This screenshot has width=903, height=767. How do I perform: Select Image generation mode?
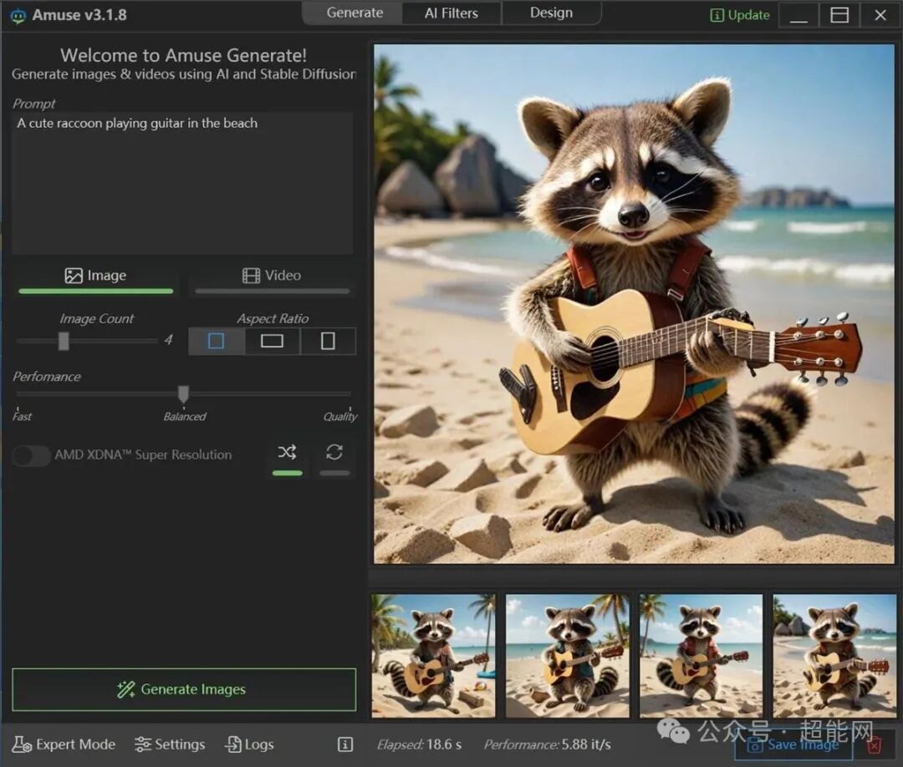(95, 276)
